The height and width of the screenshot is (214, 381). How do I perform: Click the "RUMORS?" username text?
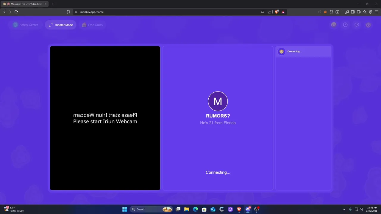coord(218,116)
